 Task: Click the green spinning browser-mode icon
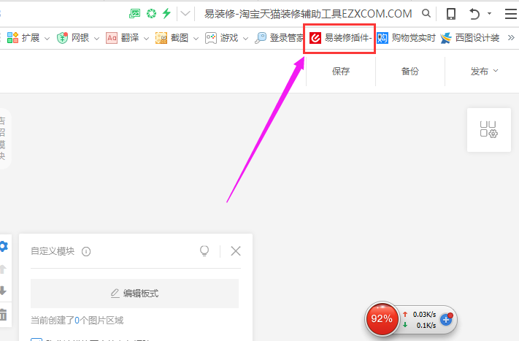tap(151, 14)
